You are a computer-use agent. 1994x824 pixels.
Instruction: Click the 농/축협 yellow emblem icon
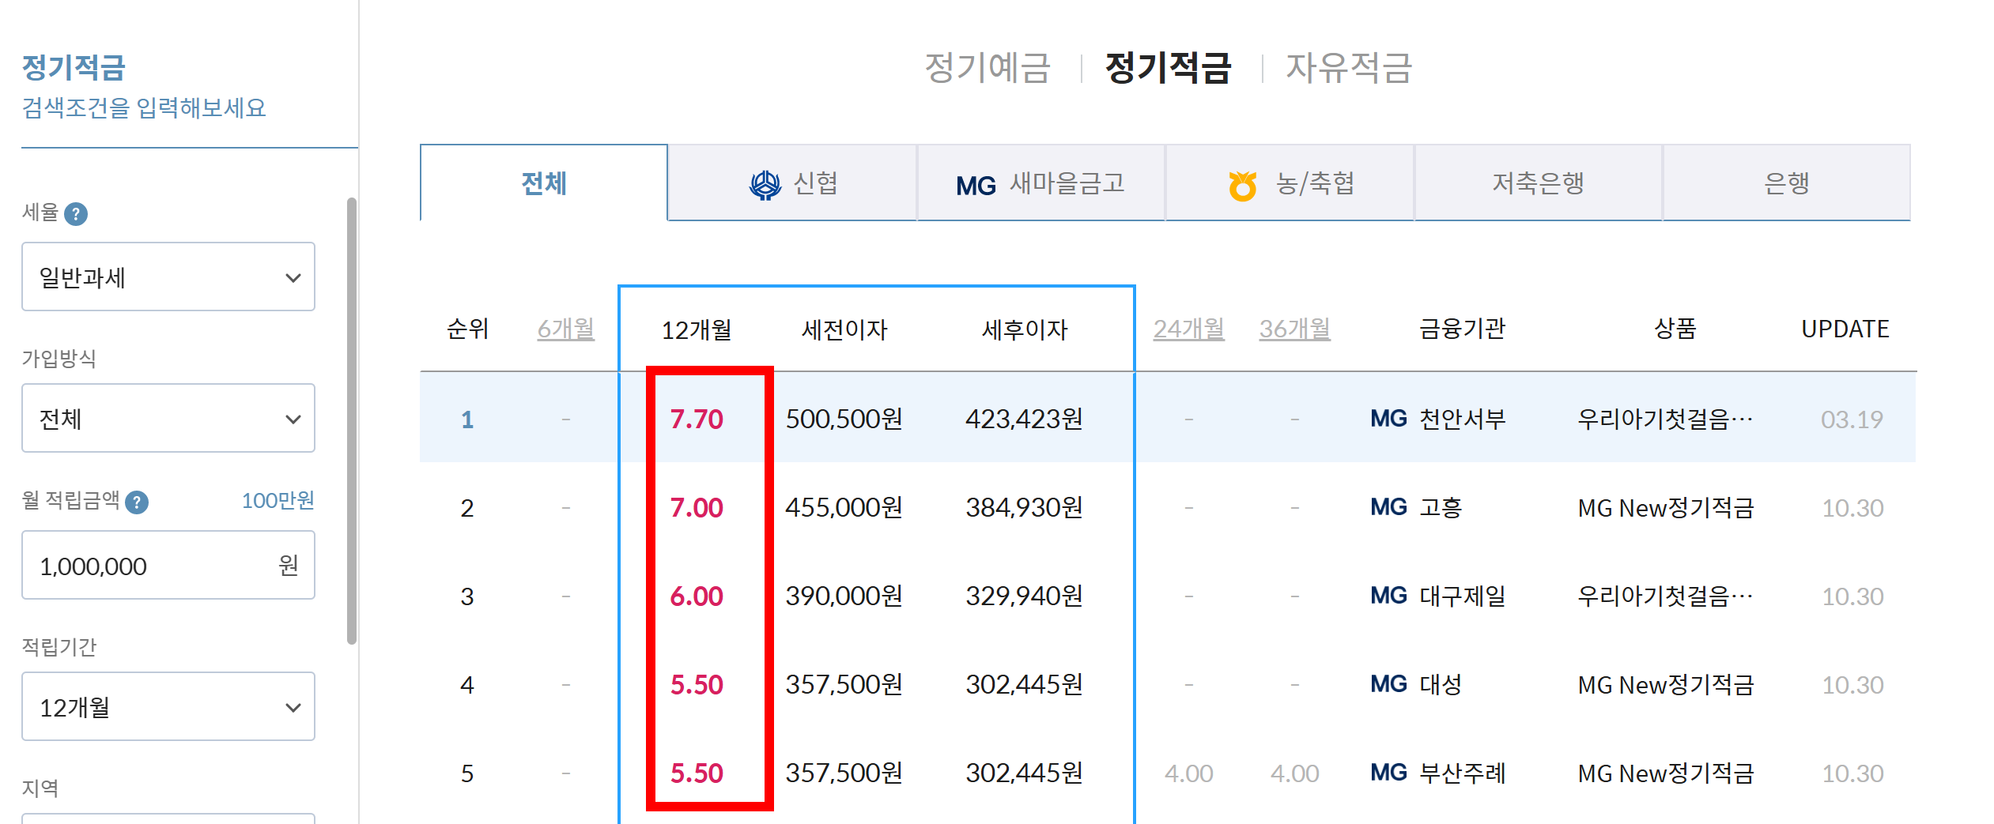(x=1242, y=186)
